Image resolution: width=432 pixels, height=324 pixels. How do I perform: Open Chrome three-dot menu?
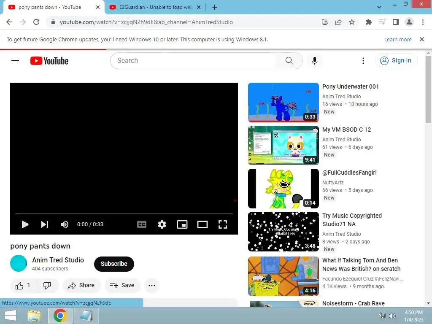point(423,22)
